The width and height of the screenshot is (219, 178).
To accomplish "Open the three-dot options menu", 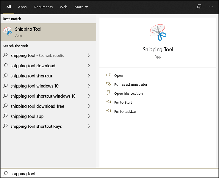I will [211, 7].
